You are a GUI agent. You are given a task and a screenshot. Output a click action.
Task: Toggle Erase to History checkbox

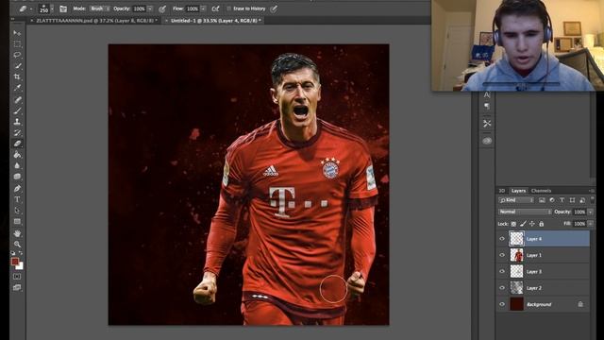click(228, 8)
